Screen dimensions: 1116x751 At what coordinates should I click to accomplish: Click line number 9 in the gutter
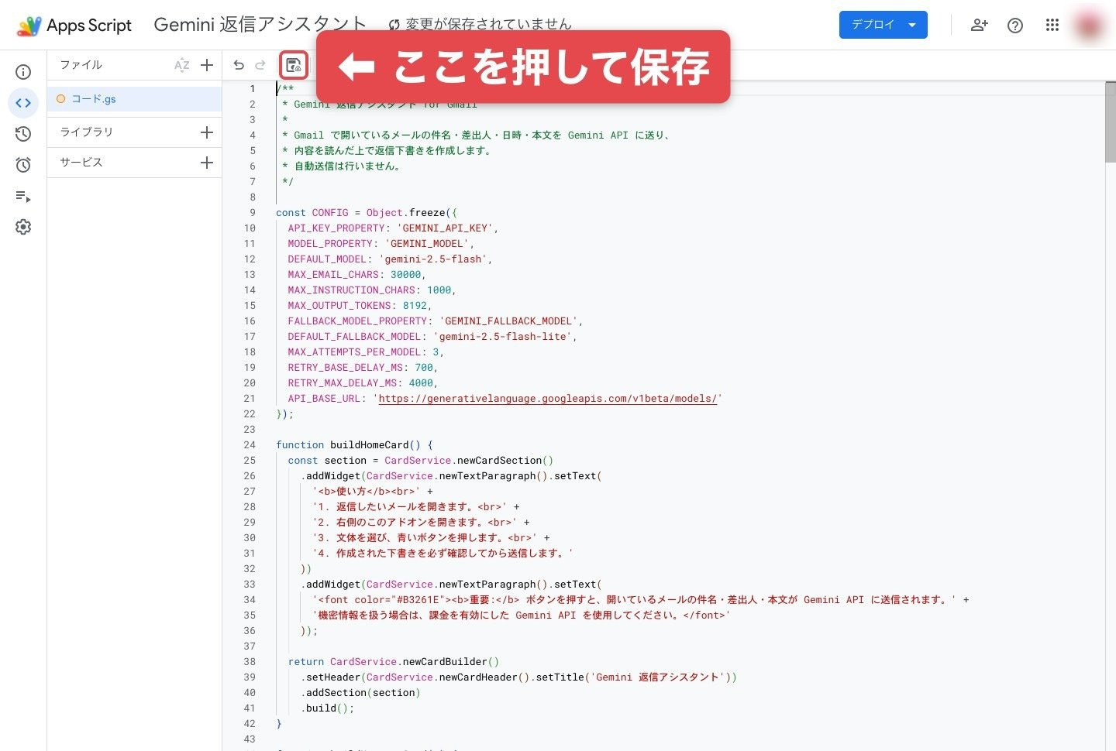click(252, 213)
